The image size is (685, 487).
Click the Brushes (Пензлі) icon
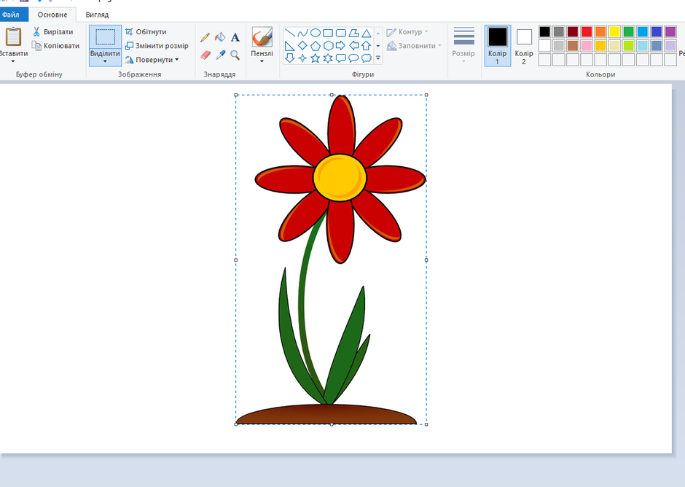pyautogui.click(x=262, y=37)
